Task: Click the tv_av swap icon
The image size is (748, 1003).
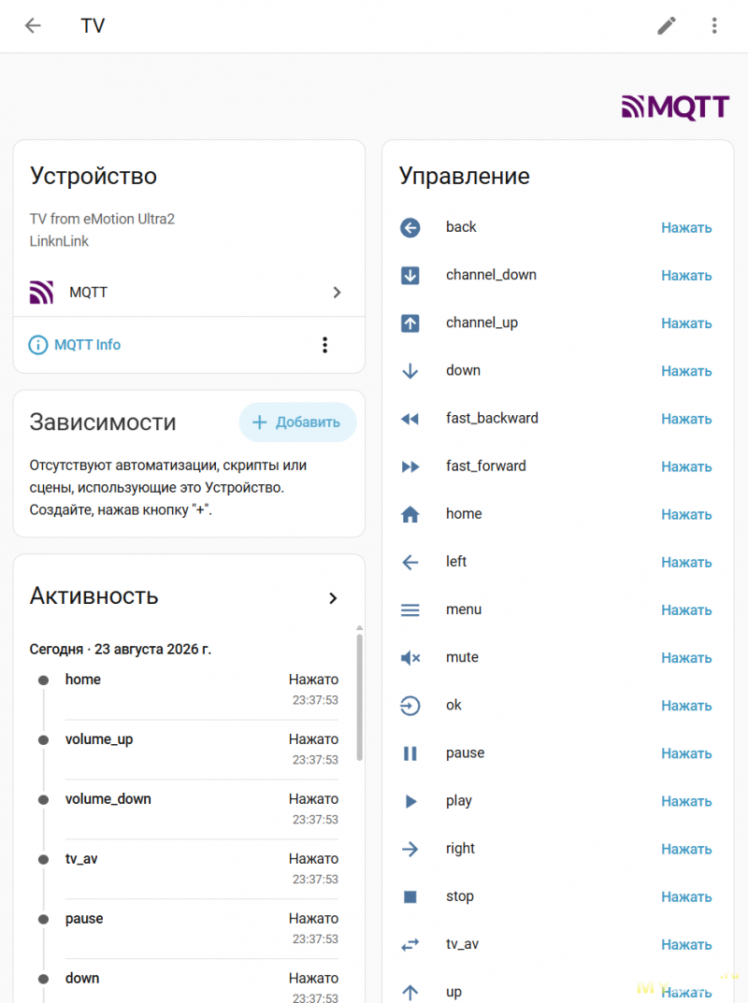Action: [x=410, y=945]
